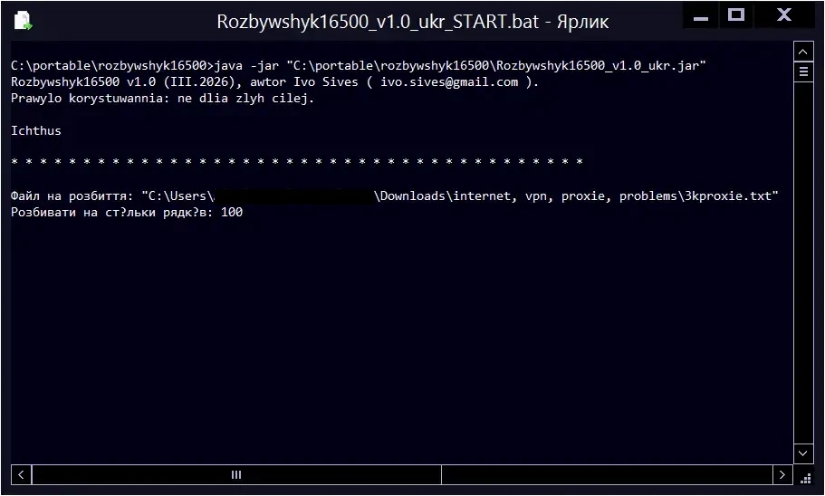Click the resize grip in bottom-right corner
Viewport: 825px width, 496px height.
(803, 474)
